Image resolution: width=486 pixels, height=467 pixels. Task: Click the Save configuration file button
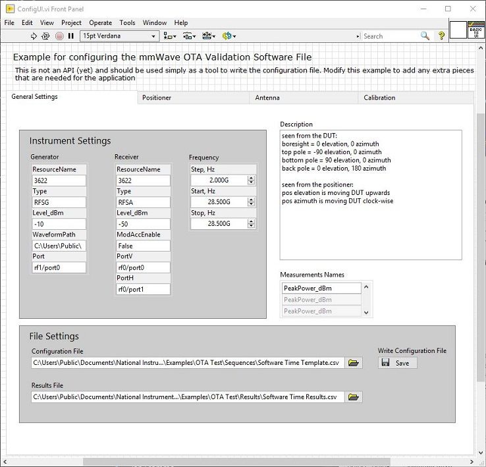pyautogui.click(x=397, y=363)
